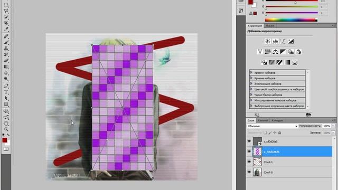The height and width of the screenshot is (190, 338).
Task: Open the Слои tab
Action: (251, 120)
